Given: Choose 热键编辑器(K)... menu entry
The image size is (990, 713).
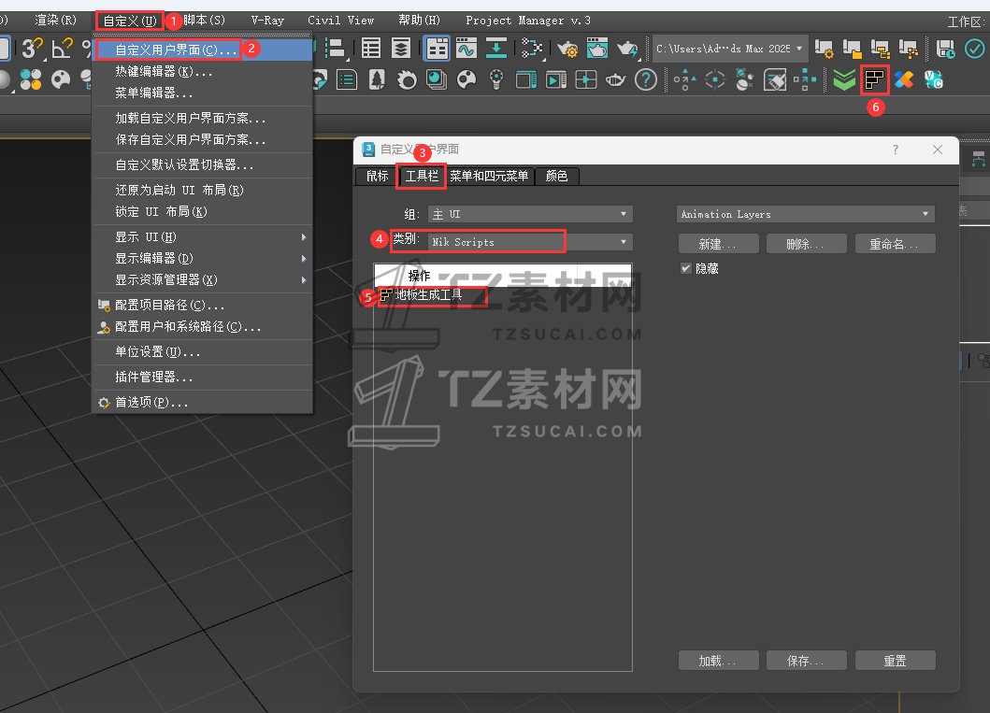Looking at the screenshot, I should tap(202, 71).
